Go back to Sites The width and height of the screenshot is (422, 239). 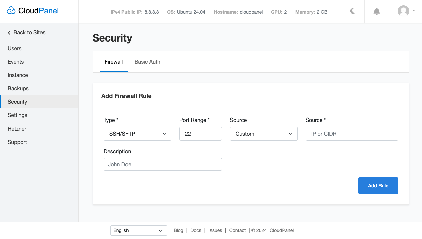[x=26, y=32]
